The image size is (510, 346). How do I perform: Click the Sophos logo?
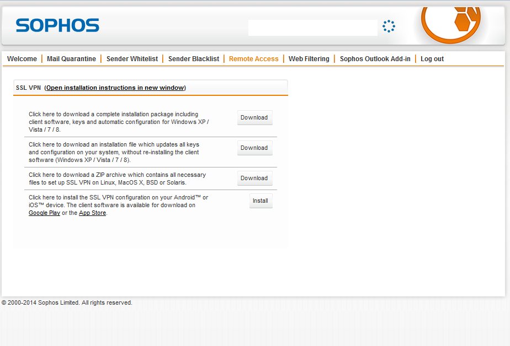57,25
